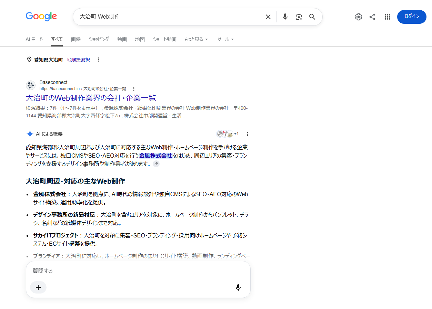Select bullet text サカイITプロジェクト
This screenshot has height=309, width=432.
click(x=56, y=235)
